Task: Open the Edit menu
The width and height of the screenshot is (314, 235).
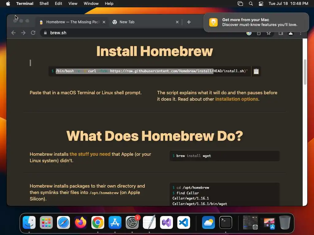Action: point(59,4)
